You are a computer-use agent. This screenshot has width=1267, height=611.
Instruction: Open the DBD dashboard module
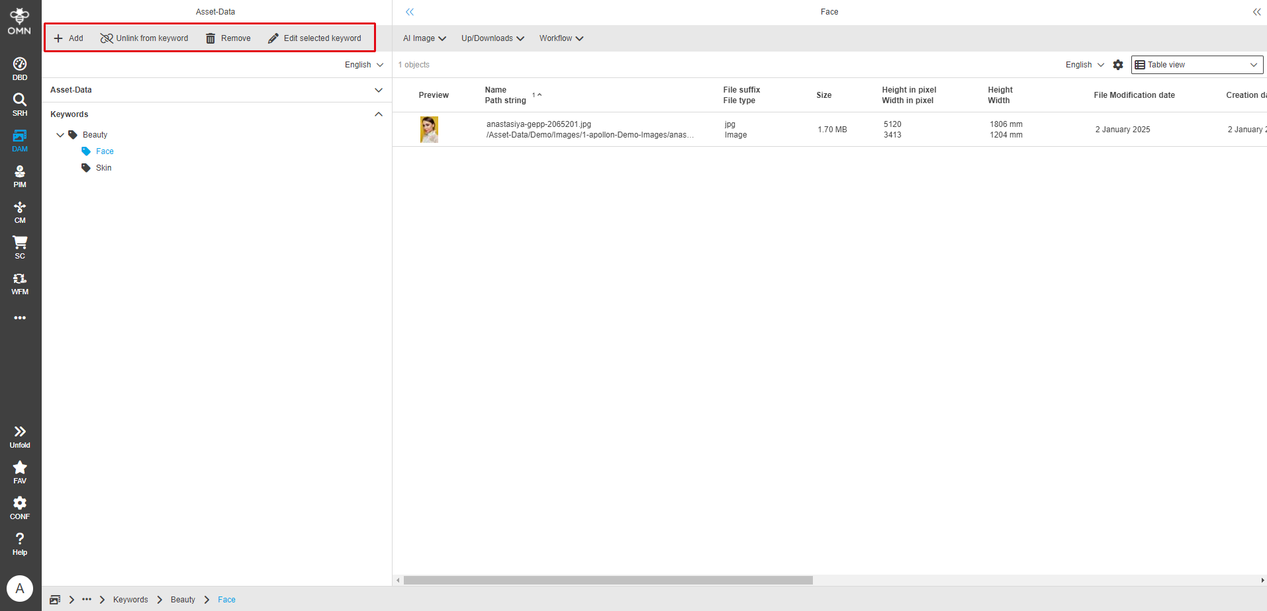tap(19, 68)
